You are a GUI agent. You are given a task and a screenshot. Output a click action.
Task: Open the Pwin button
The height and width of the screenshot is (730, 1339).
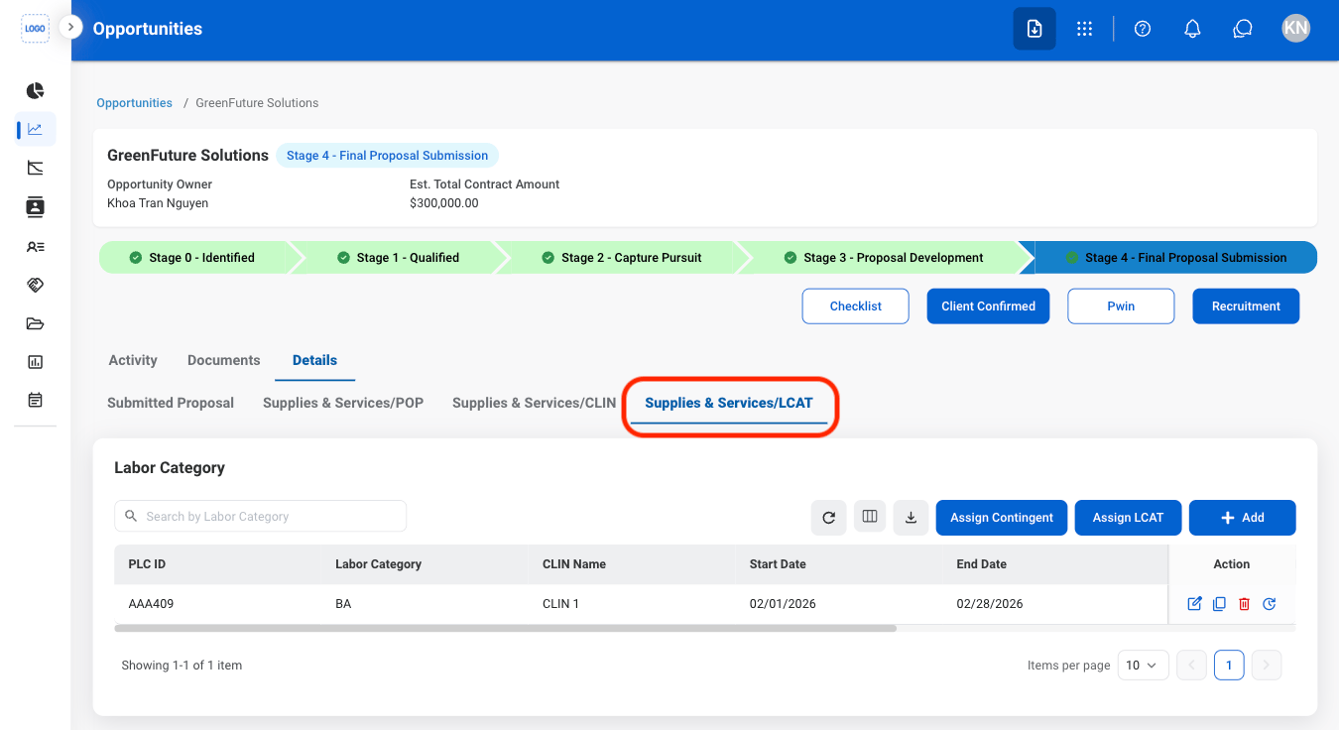coord(1121,306)
